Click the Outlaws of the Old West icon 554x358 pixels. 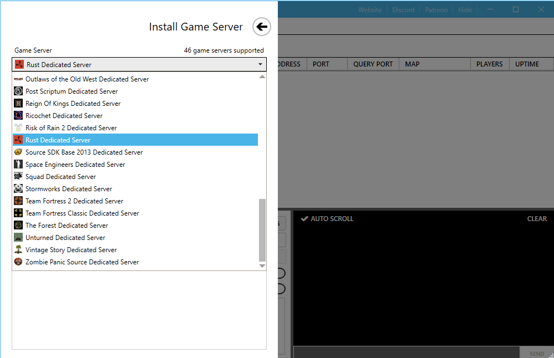tap(18, 79)
